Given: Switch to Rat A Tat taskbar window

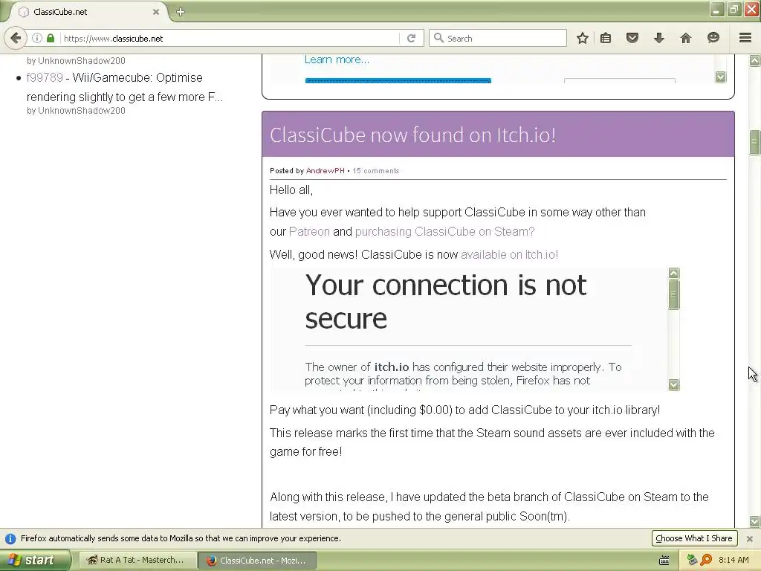Looking at the screenshot, I should pos(137,561).
